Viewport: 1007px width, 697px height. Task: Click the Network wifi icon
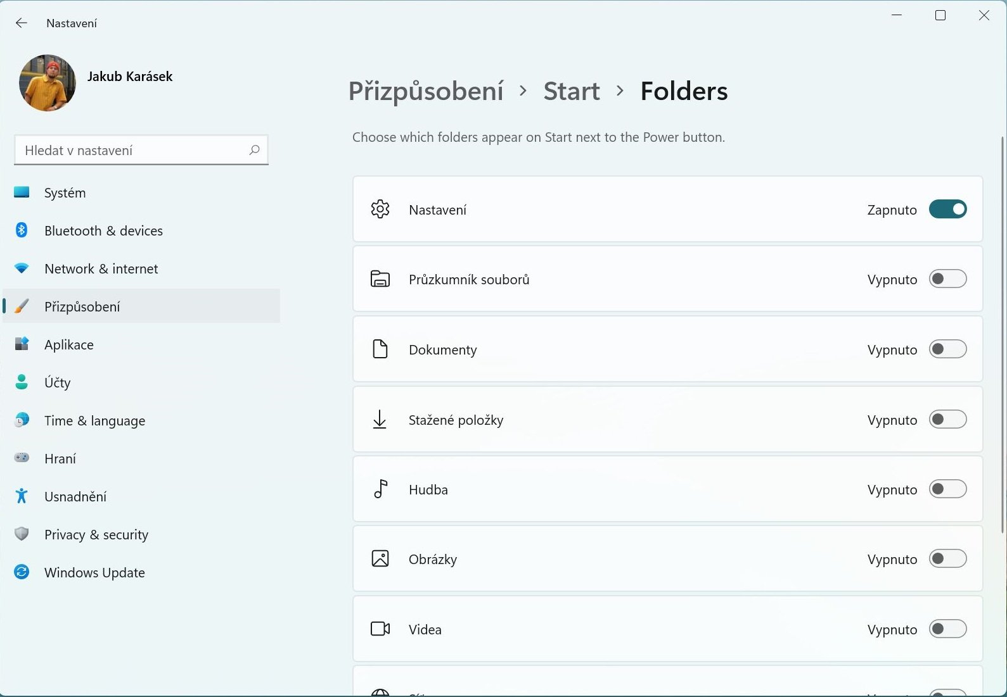[22, 268]
